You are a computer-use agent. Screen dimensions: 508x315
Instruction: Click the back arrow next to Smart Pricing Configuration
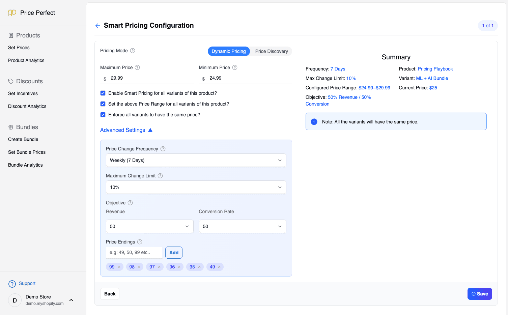coord(97,25)
